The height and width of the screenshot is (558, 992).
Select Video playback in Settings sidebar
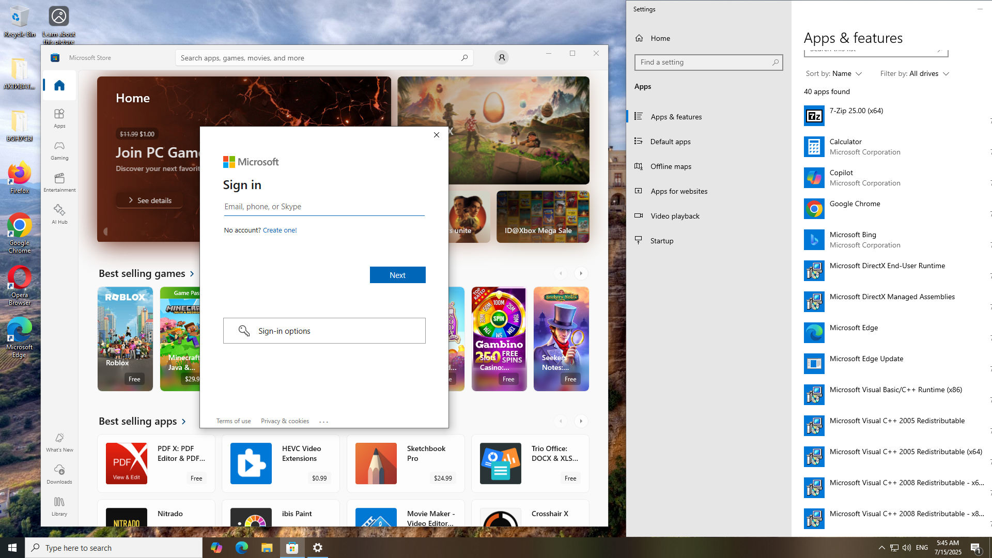[x=708, y=216]
